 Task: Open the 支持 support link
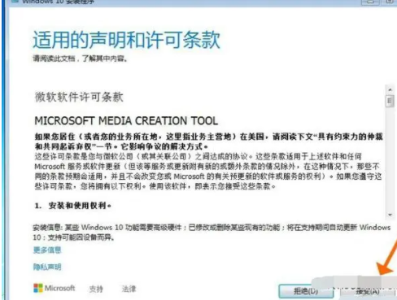coord(96,289)
